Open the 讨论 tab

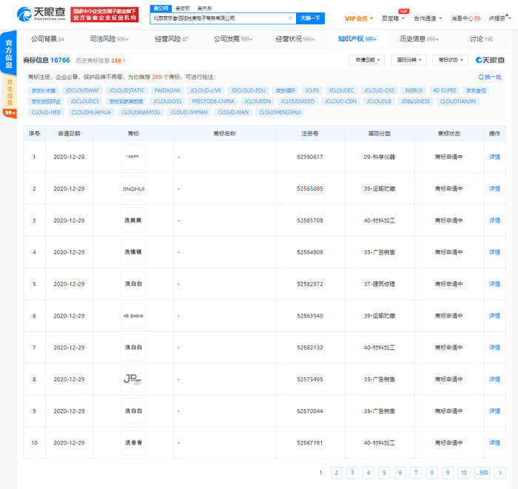point(481,39)
